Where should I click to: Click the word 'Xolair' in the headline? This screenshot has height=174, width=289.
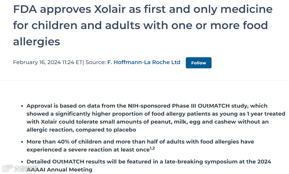pos(110,9)
